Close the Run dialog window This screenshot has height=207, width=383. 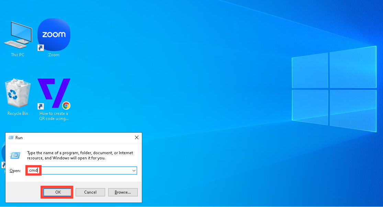click(x=137, y=137)
